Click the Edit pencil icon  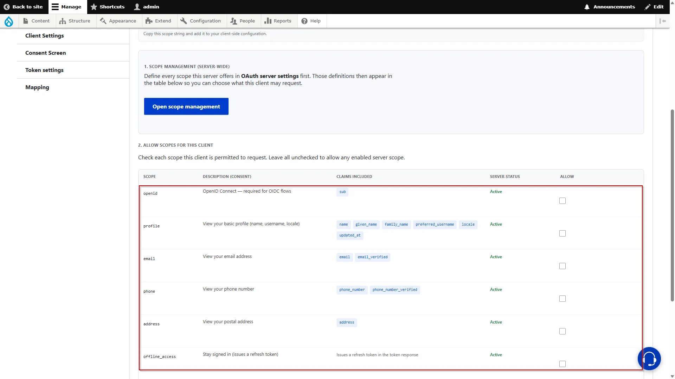[648, 7]
